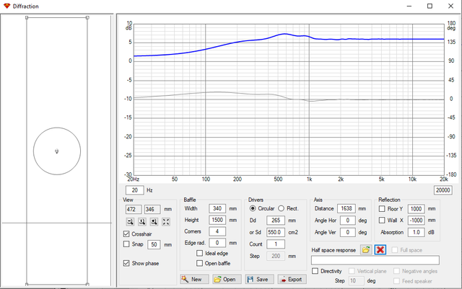Click the blue response curve peak
The image size is (462, 289).
[284, 34]
